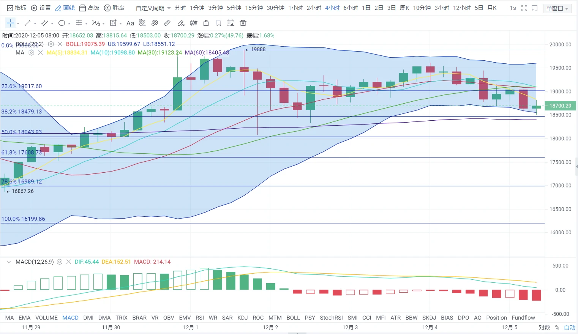This screenshot has width=578, height=334.
Task: Click the ruler-and-pencil drawing tool icon
Action: point(142,23)
